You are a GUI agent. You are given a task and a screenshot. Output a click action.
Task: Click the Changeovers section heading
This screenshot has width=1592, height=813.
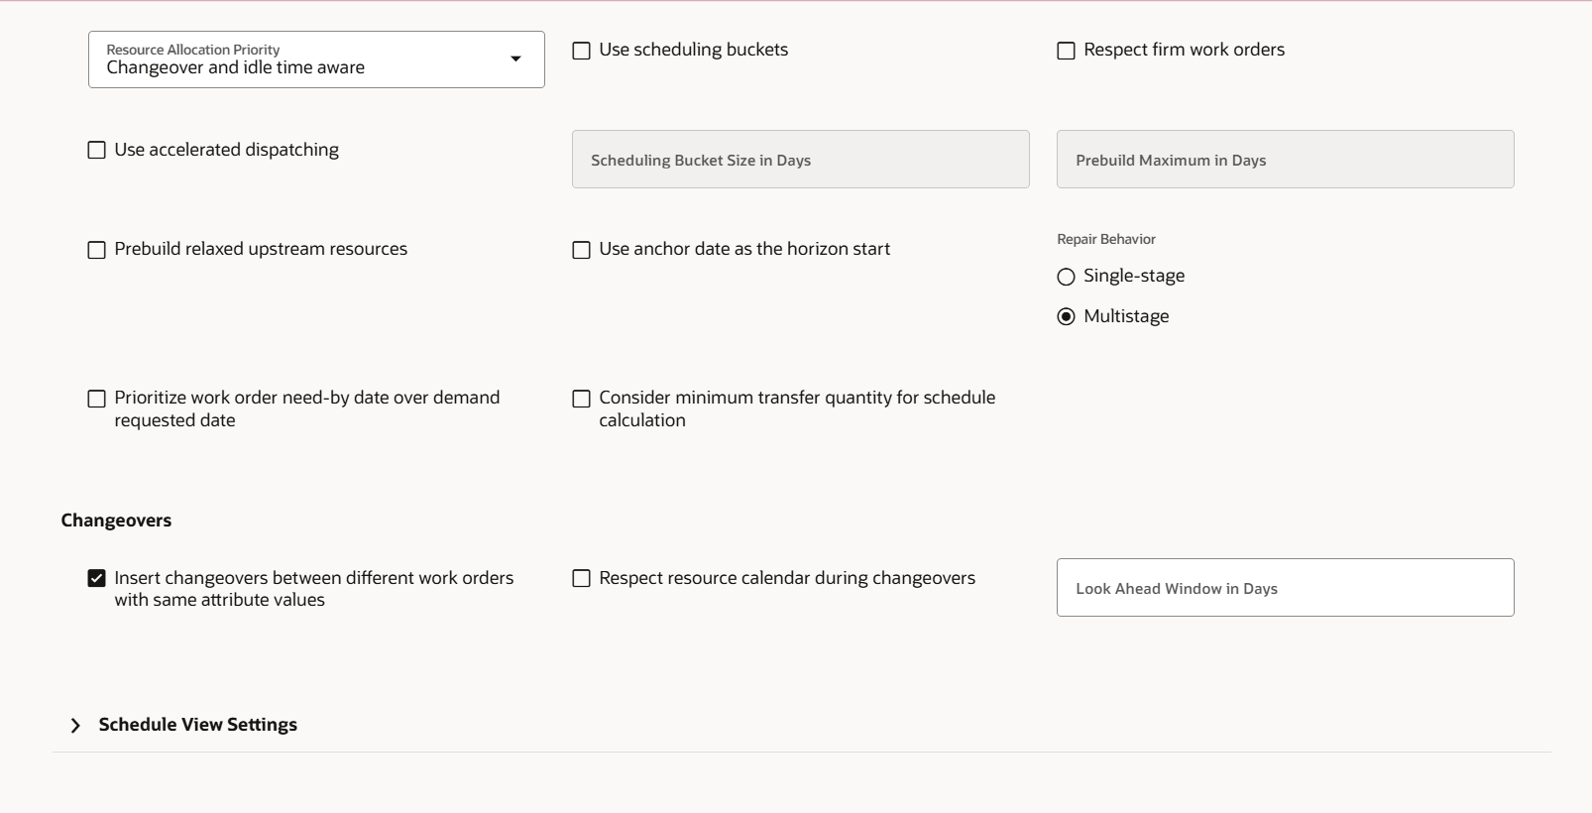[116, 521]
